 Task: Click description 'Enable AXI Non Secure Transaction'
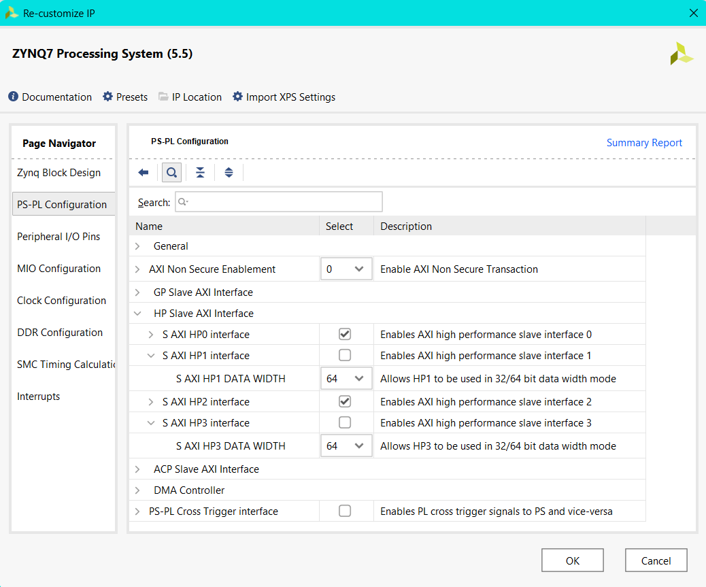[x=459, y=269]
